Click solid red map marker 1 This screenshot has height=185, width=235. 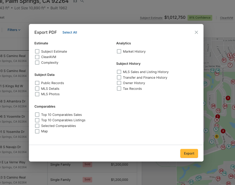tap(218, 116)
